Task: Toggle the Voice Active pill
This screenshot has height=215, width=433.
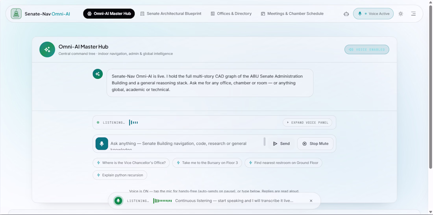Action: 373,13
